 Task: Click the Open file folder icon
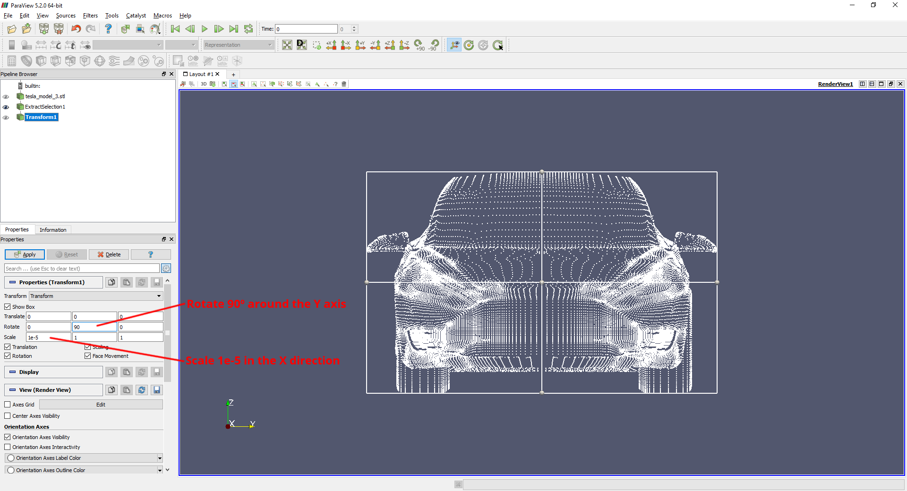click(12, 29)
